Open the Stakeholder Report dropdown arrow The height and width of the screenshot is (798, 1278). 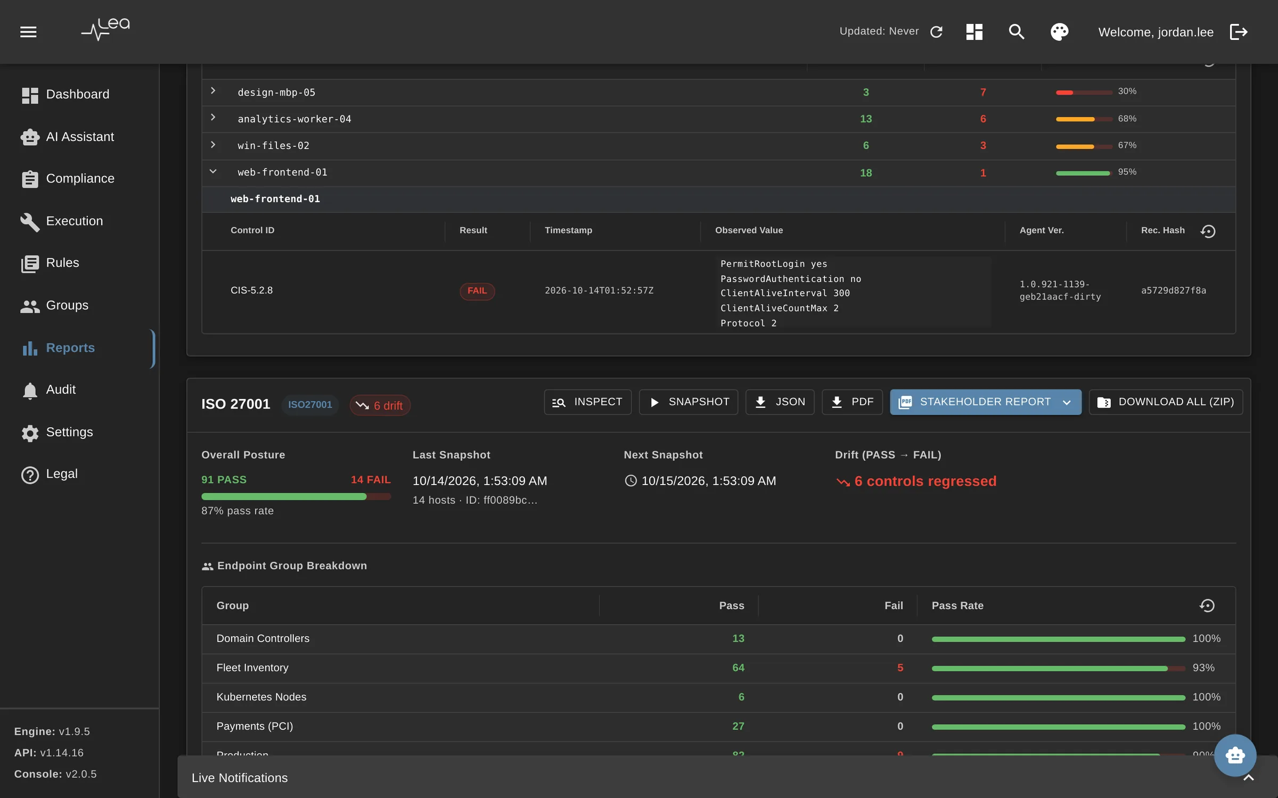tap(1067, 402)
